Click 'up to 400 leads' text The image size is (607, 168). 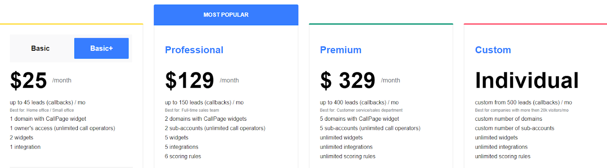pos(359,103)
